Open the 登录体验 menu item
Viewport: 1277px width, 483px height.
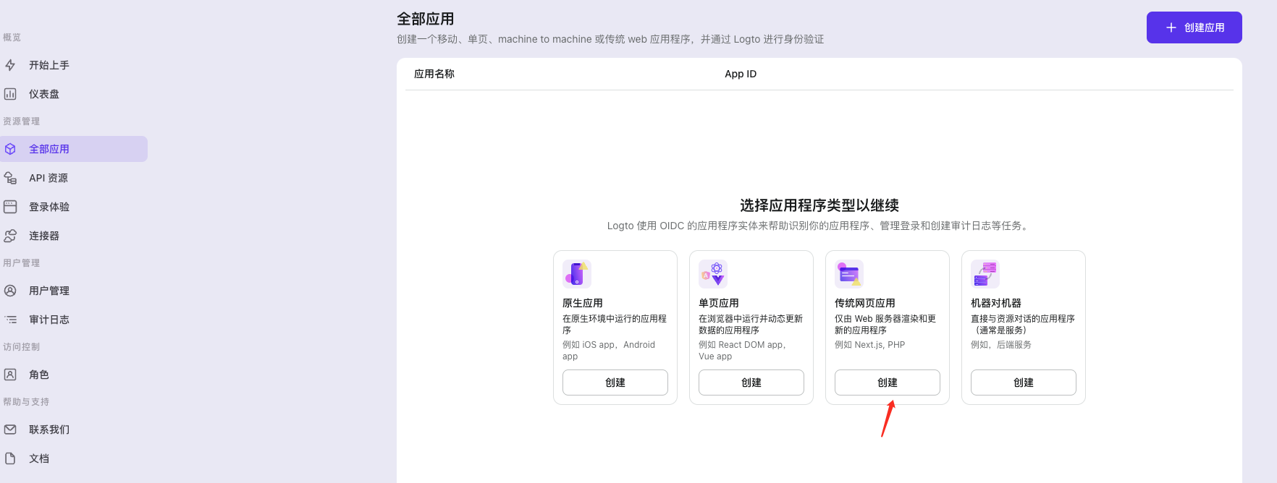click(x=49, y=207)
